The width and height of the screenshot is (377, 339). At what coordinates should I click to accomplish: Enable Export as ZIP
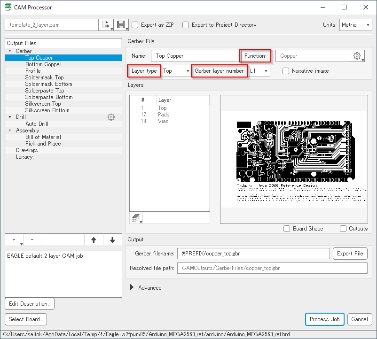coord(135,25)
